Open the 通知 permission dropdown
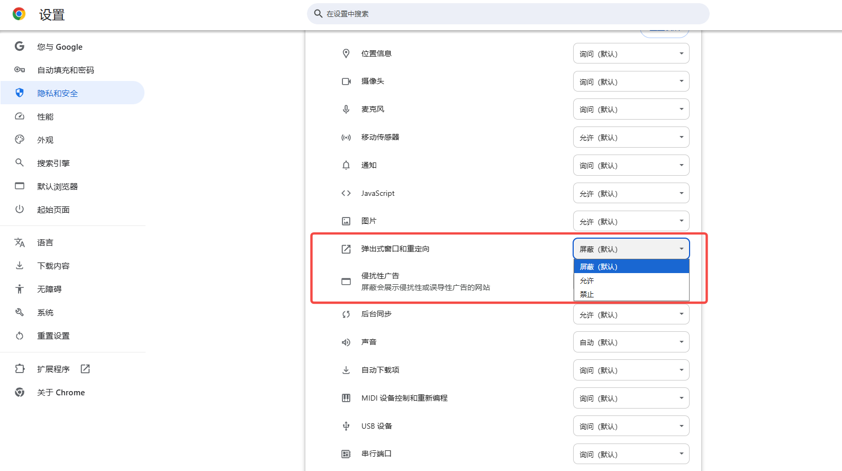Screen dimensions: 842x471 (631, 165)
